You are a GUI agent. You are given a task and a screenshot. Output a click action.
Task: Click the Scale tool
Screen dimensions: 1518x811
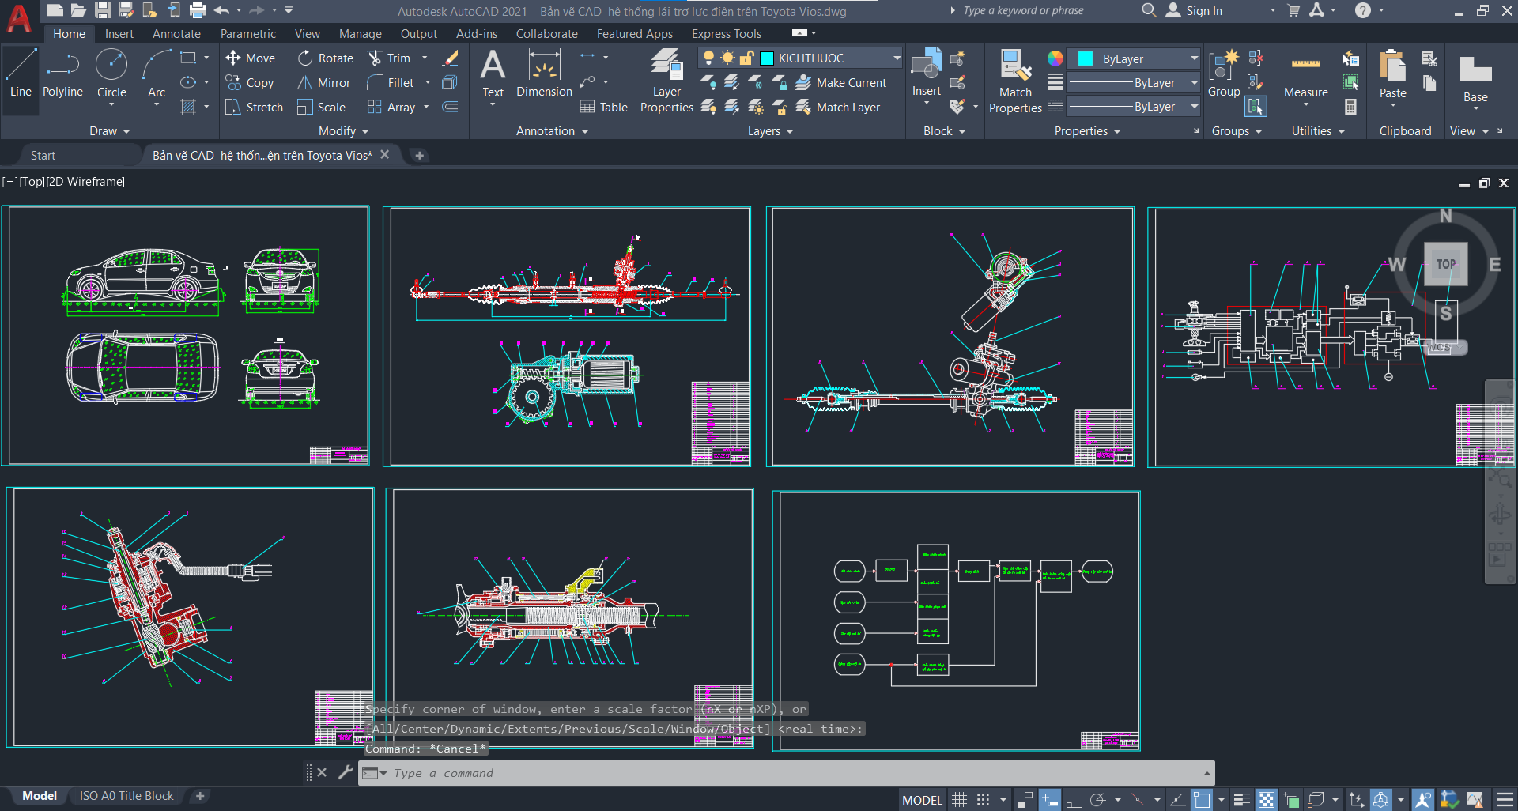pos(321,107)
